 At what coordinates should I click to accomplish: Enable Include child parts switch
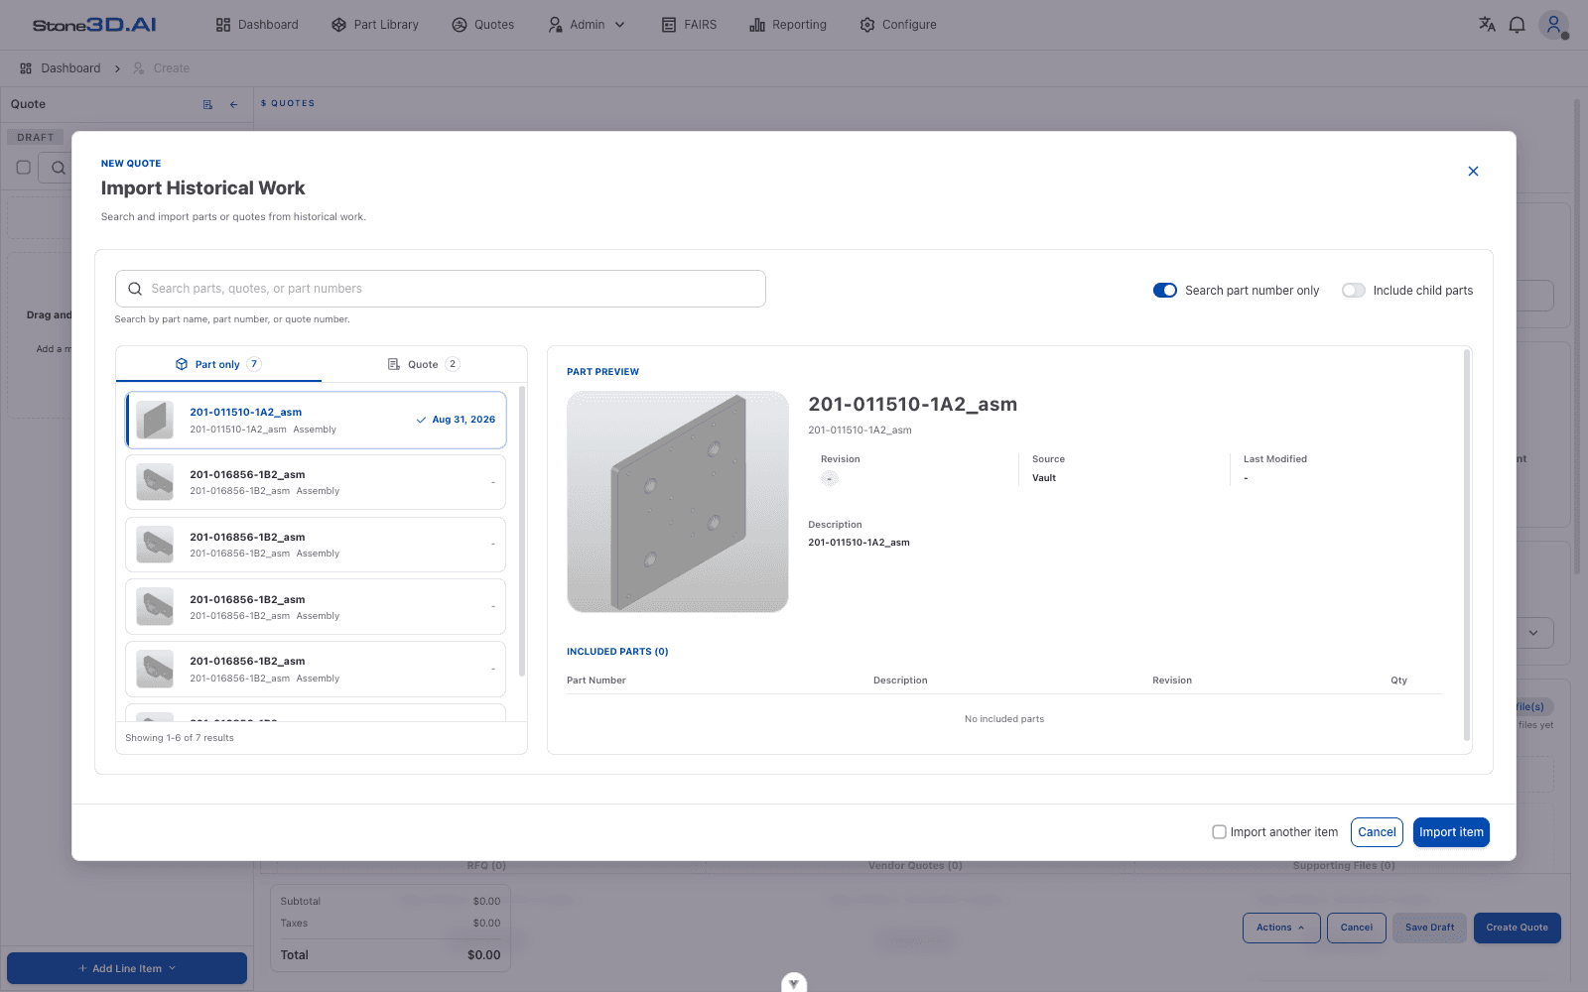[1354, 291]
